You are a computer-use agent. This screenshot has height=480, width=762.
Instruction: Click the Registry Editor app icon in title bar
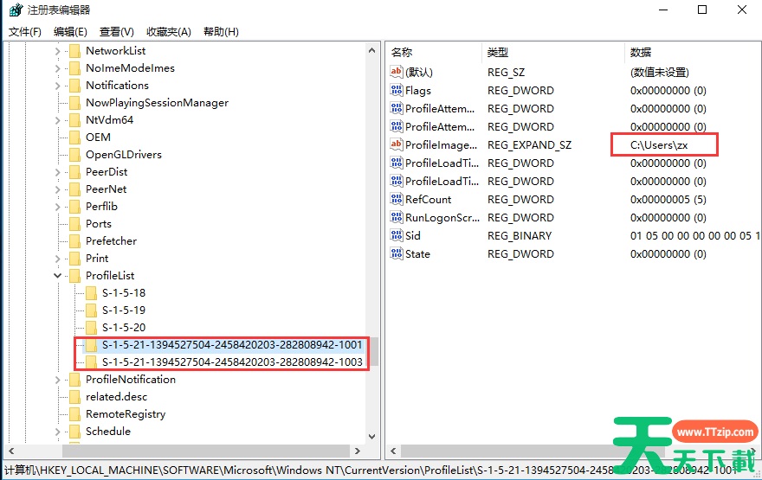16,10
